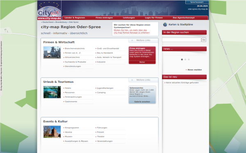Expand Weitere Links in Urlaub & Tourismus
This screenshot has height=153, width=246.
pos(143,80)
